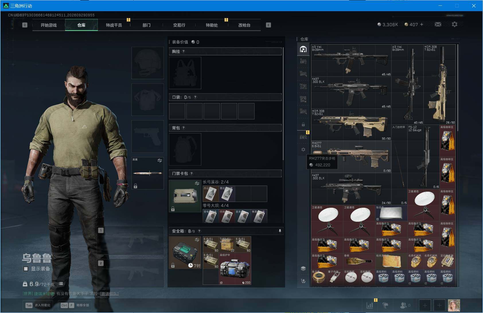
Task: Switch to the 改枪台 tab
Action: [244, 25]
